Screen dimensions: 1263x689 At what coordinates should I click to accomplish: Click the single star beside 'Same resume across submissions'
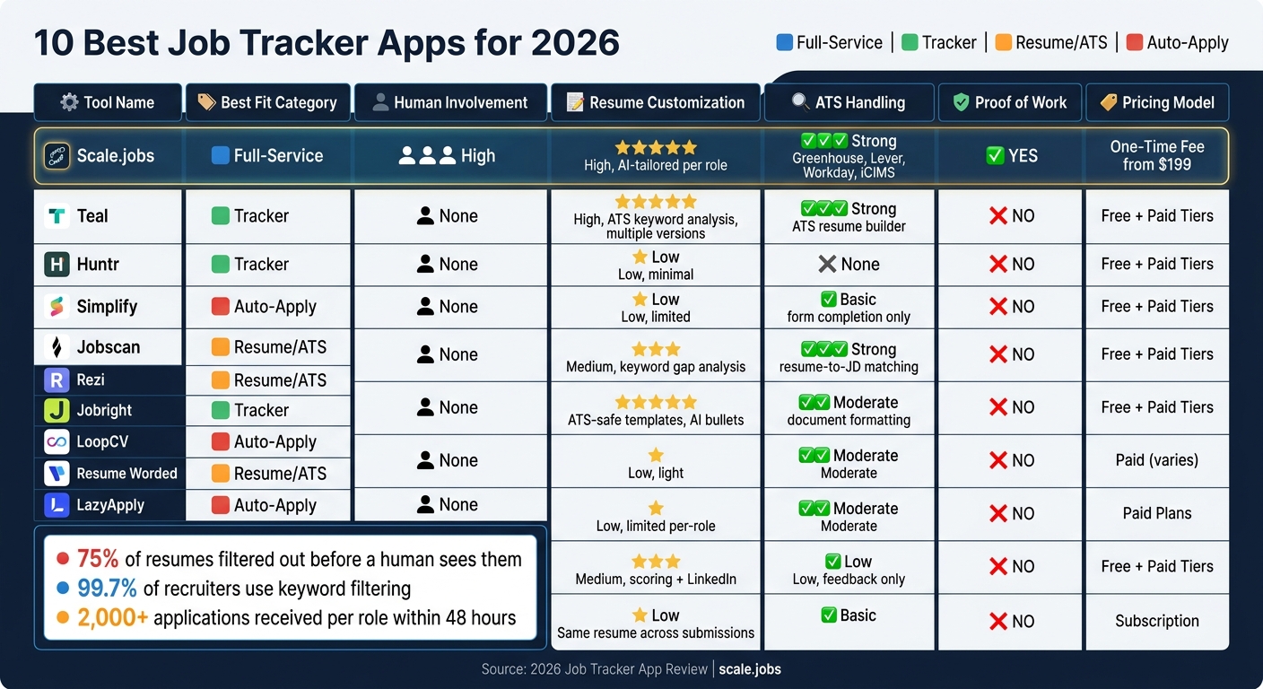click(640, 615)
